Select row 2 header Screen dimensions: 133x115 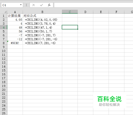point(3,20)
